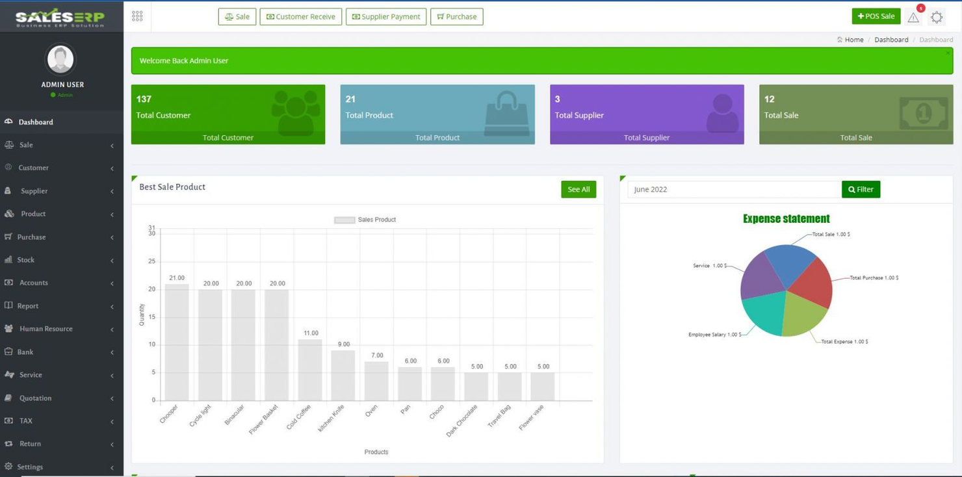Screen dimensions: 962x477
Task: Select Dashboard in the sidebar menu
Action: (36, 122)
